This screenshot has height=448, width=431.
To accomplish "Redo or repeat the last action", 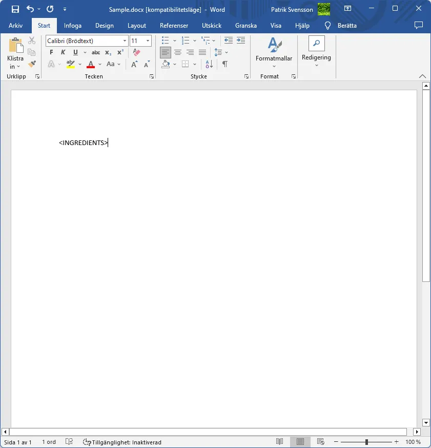I will coord(50,9).
